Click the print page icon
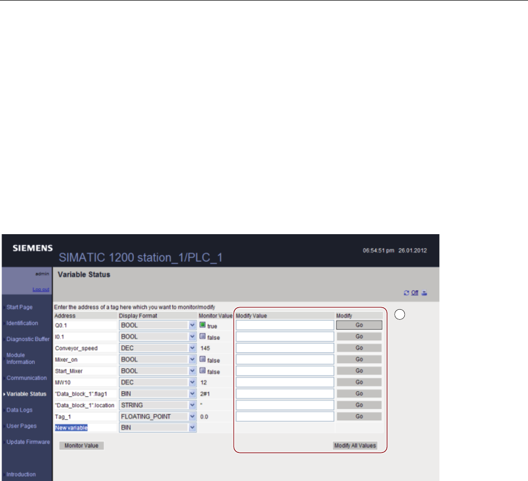 point(424,293)
